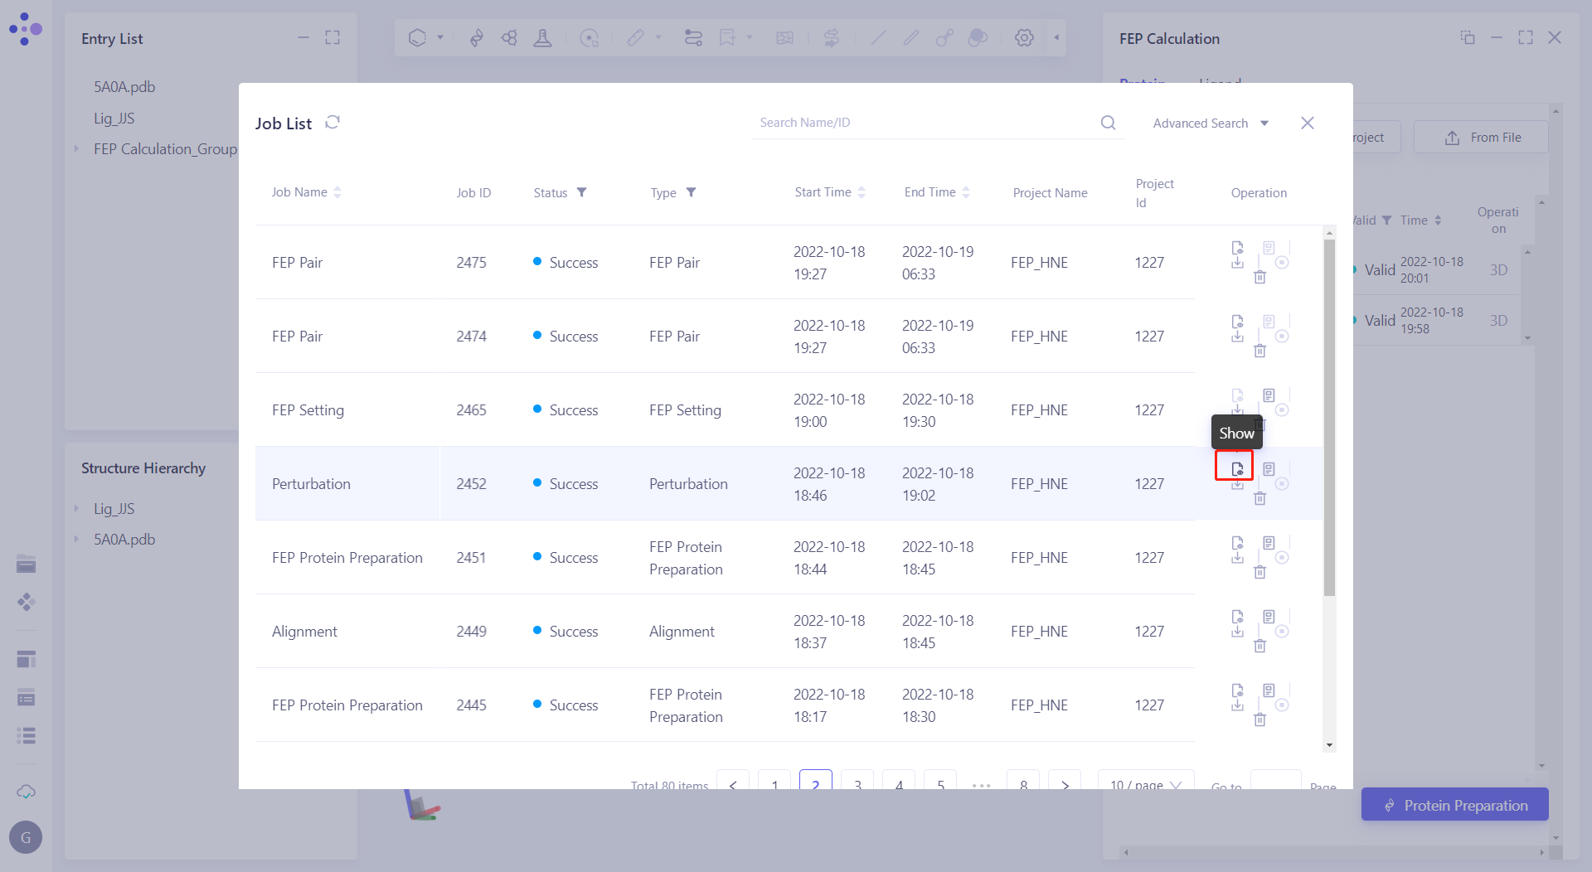Show results for Perturbation job 2452

coord(1236,468)
